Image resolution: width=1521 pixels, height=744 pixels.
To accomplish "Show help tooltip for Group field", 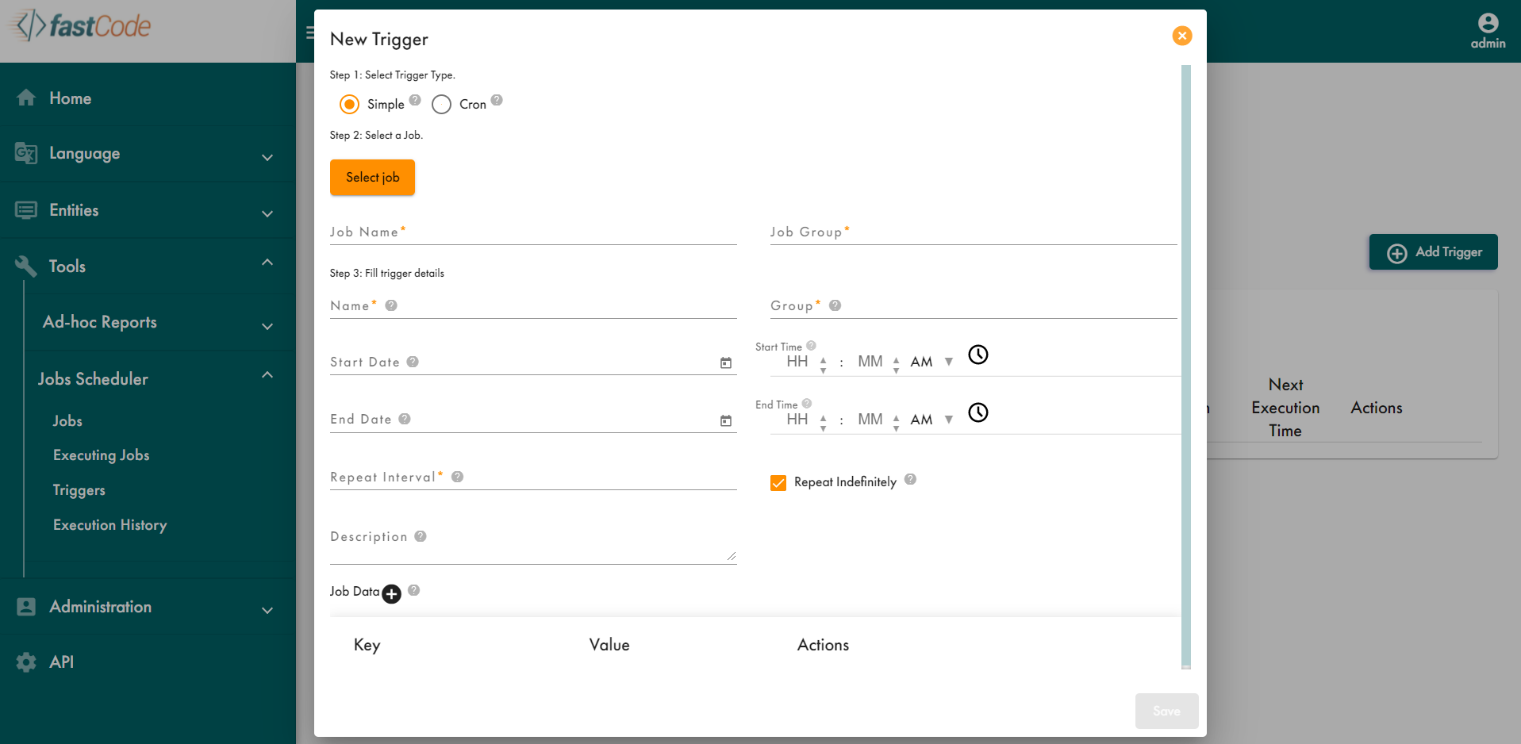I will pyautogui.click(x=835, y=305).
